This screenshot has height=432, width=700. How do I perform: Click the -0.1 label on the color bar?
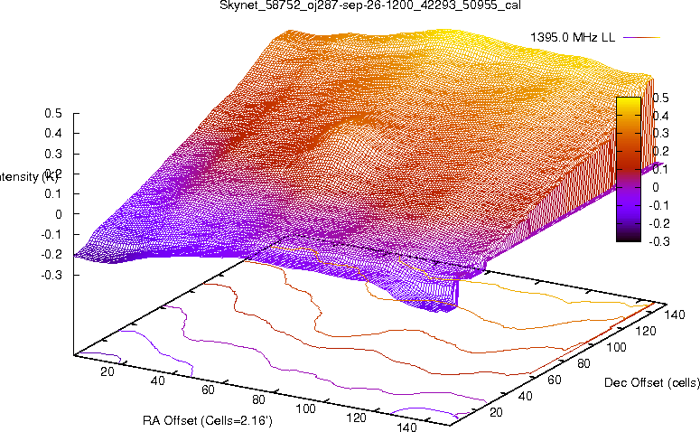[659, 205]
